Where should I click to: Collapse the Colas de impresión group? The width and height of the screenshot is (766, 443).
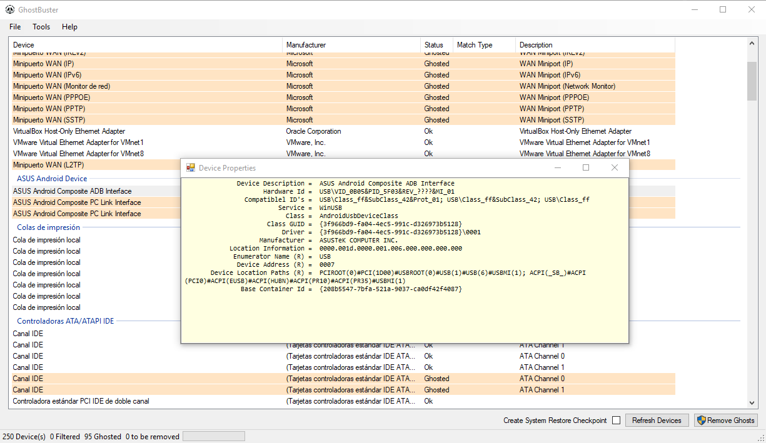[x=48, y=227]
